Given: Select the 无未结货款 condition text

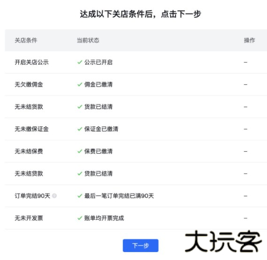Looking at the screenshot, I should pos(29,107).
